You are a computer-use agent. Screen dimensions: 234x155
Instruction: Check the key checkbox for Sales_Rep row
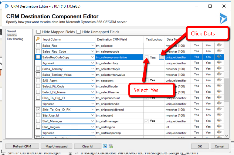38,45
